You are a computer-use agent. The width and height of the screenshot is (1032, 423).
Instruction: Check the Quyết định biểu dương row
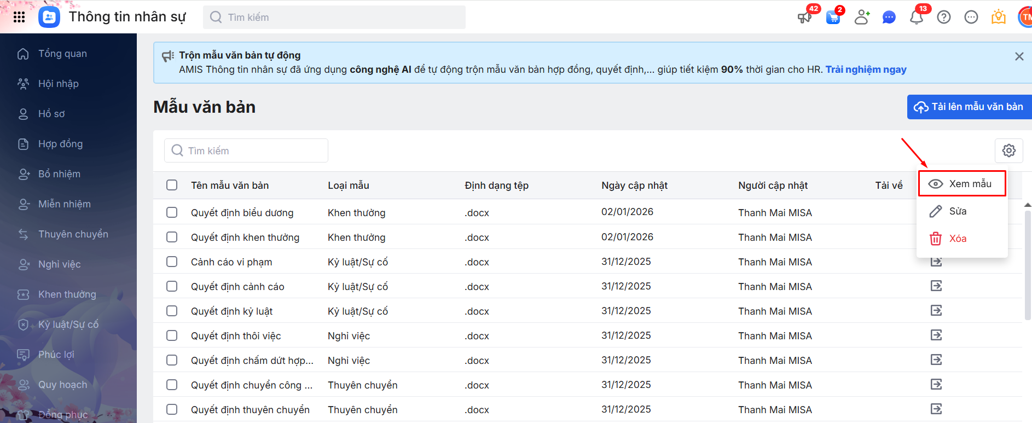tap(172, 212)
